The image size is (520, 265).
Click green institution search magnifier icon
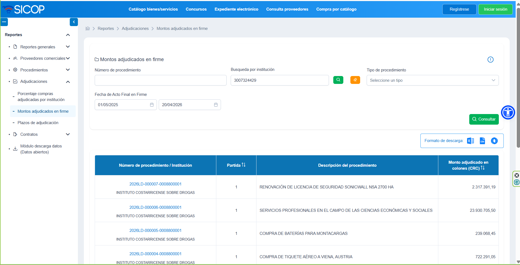point(338,80)
